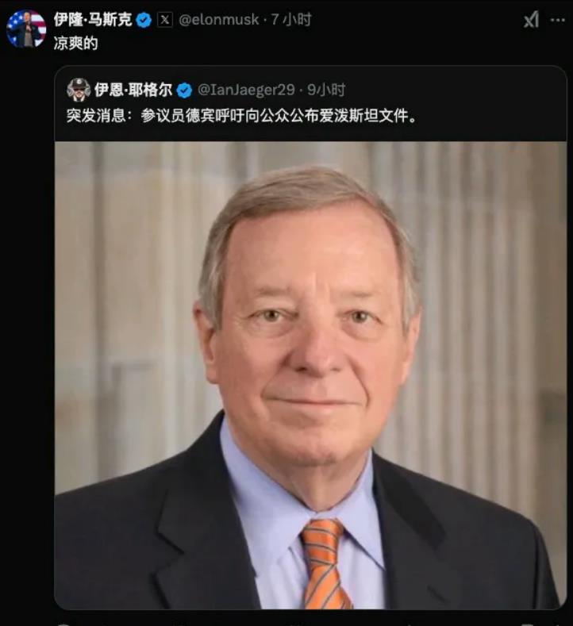Click the verified badge next to 伊恩·耶格尔
The height and width of the screenshot is (626, 573).
(184, 90)
